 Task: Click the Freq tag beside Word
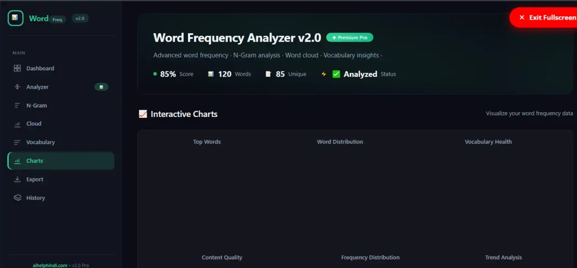click(57, 20)
